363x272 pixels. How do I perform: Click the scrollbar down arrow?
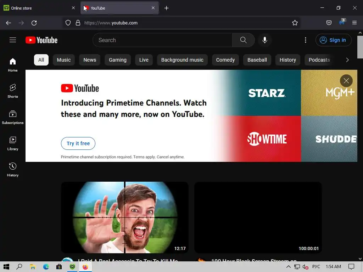(360, 259)
